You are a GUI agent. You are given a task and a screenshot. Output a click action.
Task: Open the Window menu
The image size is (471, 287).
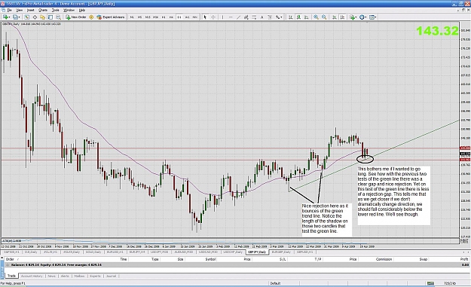pyautogui.click(x=69, y=10)
